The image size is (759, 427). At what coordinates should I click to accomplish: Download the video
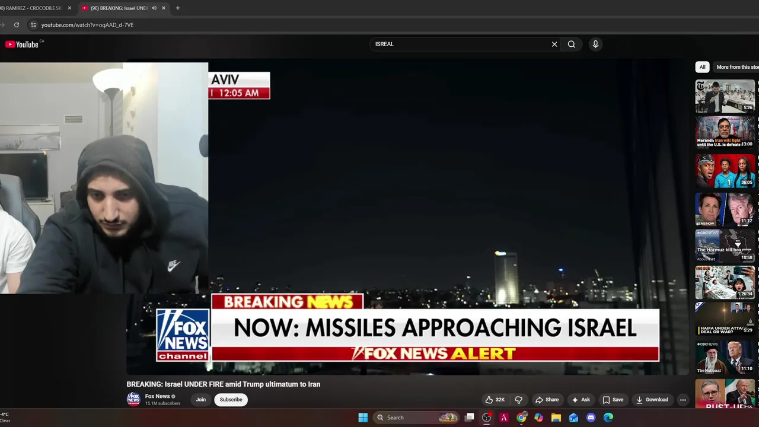point(652,400)
